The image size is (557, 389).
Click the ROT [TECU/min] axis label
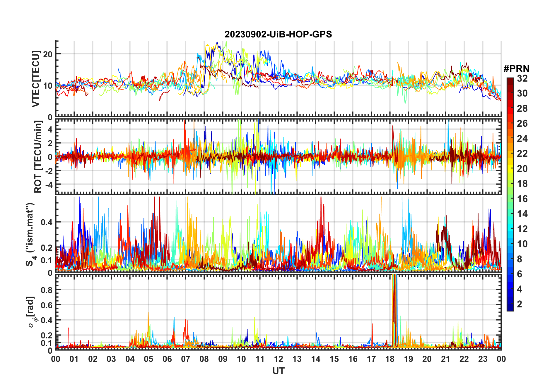tap(38, 157)
